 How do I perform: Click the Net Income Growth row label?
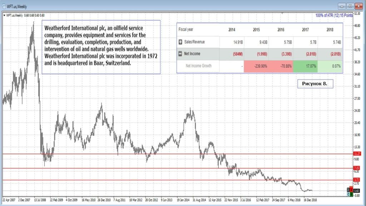click(x=198, y=66)
